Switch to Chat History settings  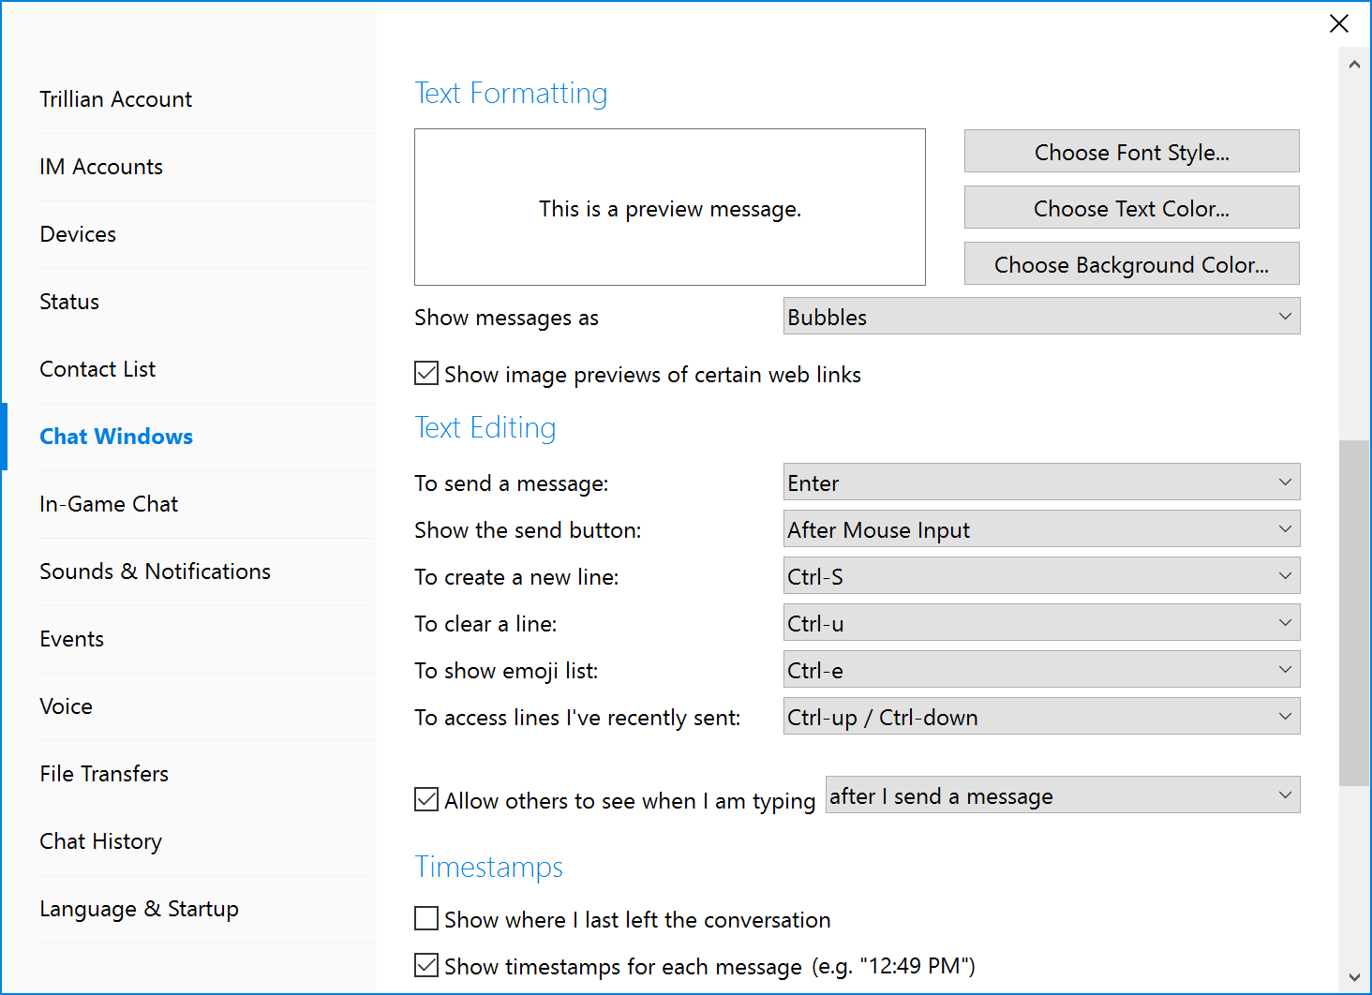(x=100, y=841)
